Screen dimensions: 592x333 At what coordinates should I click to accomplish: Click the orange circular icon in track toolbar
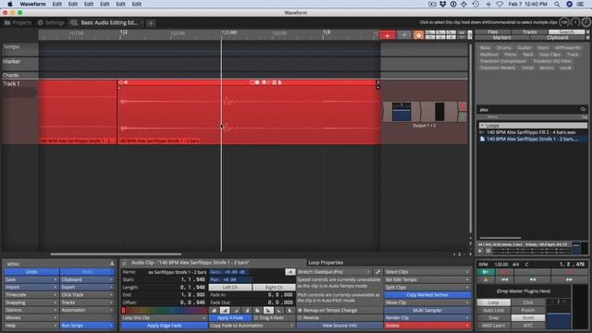(x=418, y=35)
